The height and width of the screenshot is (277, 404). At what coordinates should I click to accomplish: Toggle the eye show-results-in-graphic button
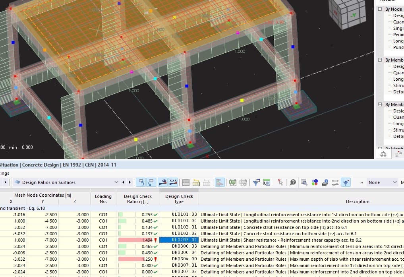162,182
